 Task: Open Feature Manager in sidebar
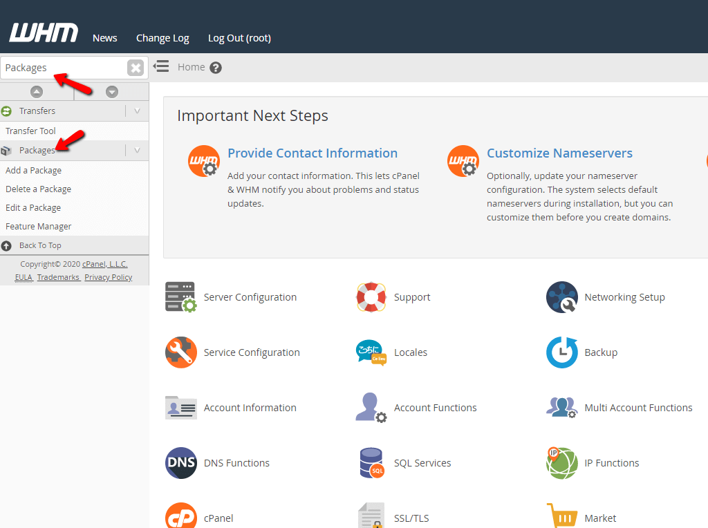tap(39, 227)
